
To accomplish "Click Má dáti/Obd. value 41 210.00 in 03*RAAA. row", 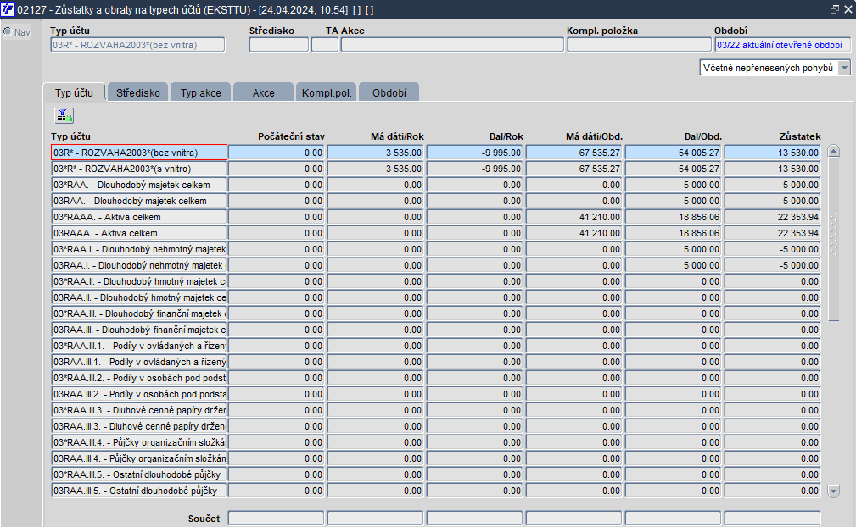I will pos(573,217).
